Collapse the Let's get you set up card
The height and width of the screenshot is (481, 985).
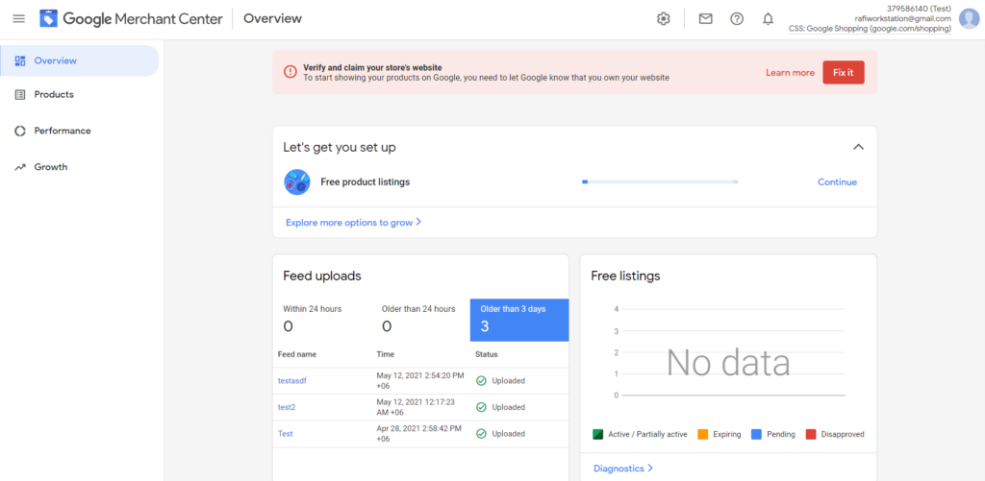tap(858, 147)
